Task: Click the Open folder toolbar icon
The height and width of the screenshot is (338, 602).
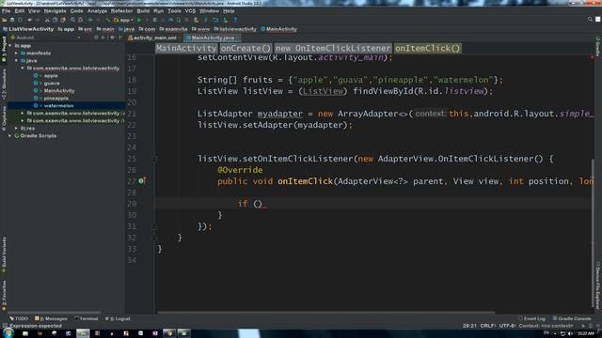Action: (x=5, y=20)
